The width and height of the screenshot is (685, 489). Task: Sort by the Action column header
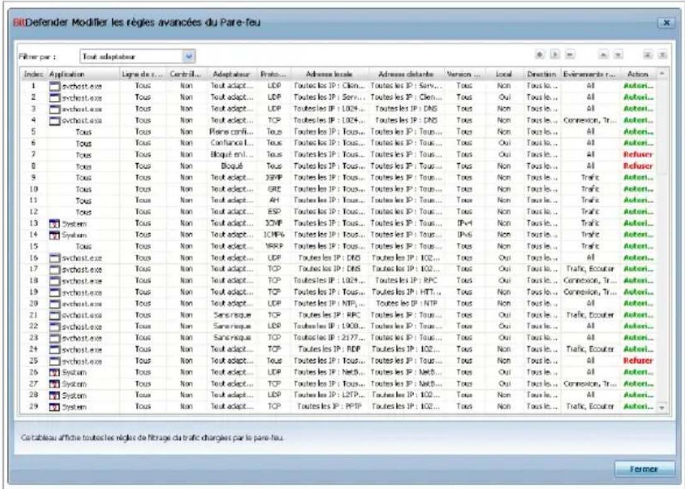638,74
